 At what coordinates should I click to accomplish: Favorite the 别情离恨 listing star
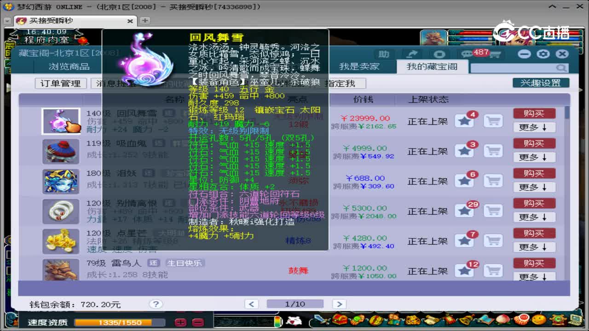464,211
